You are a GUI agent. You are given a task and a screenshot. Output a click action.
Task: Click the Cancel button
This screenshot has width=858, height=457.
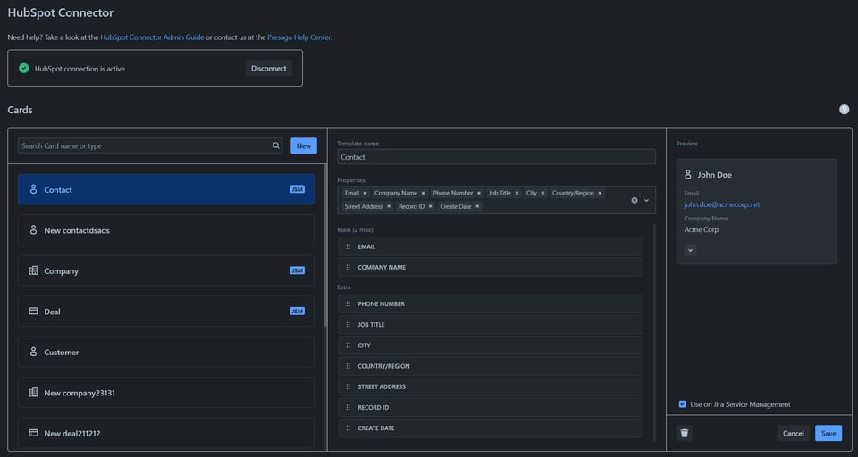coord(794,433)
